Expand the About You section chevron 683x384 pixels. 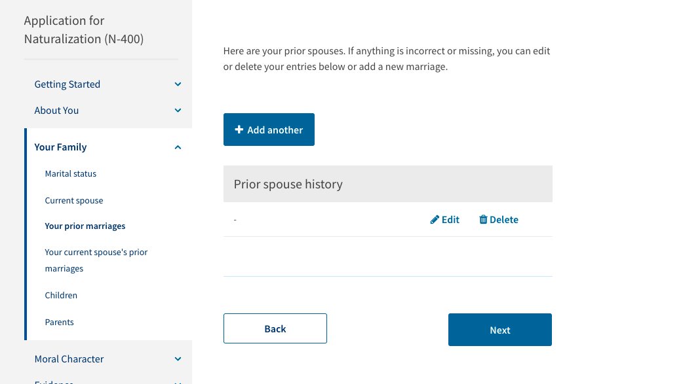tap(178, 111)
